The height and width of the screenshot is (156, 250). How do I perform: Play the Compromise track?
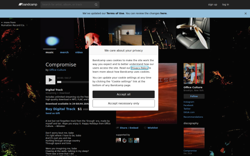pyautogui.click(x=50, y=80)
